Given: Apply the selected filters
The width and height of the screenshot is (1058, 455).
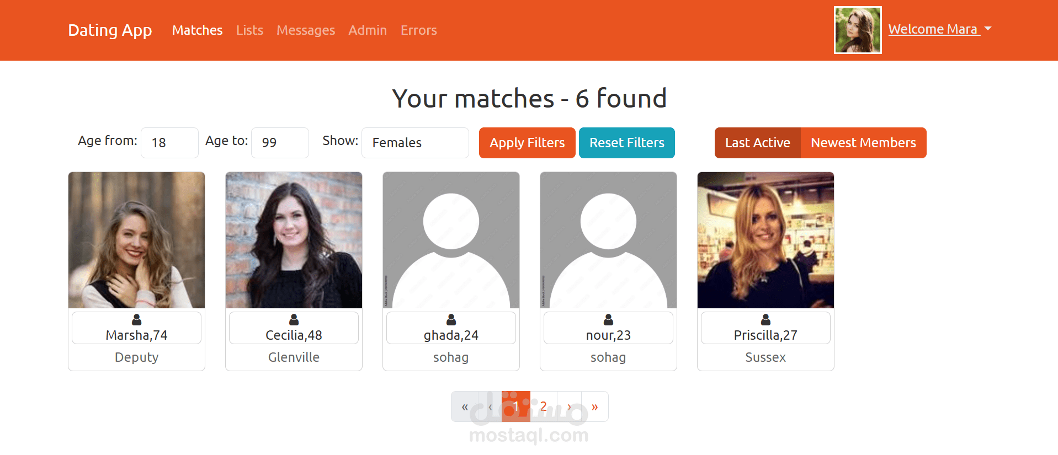Looking at the screenshot, I should click(527, 143).
